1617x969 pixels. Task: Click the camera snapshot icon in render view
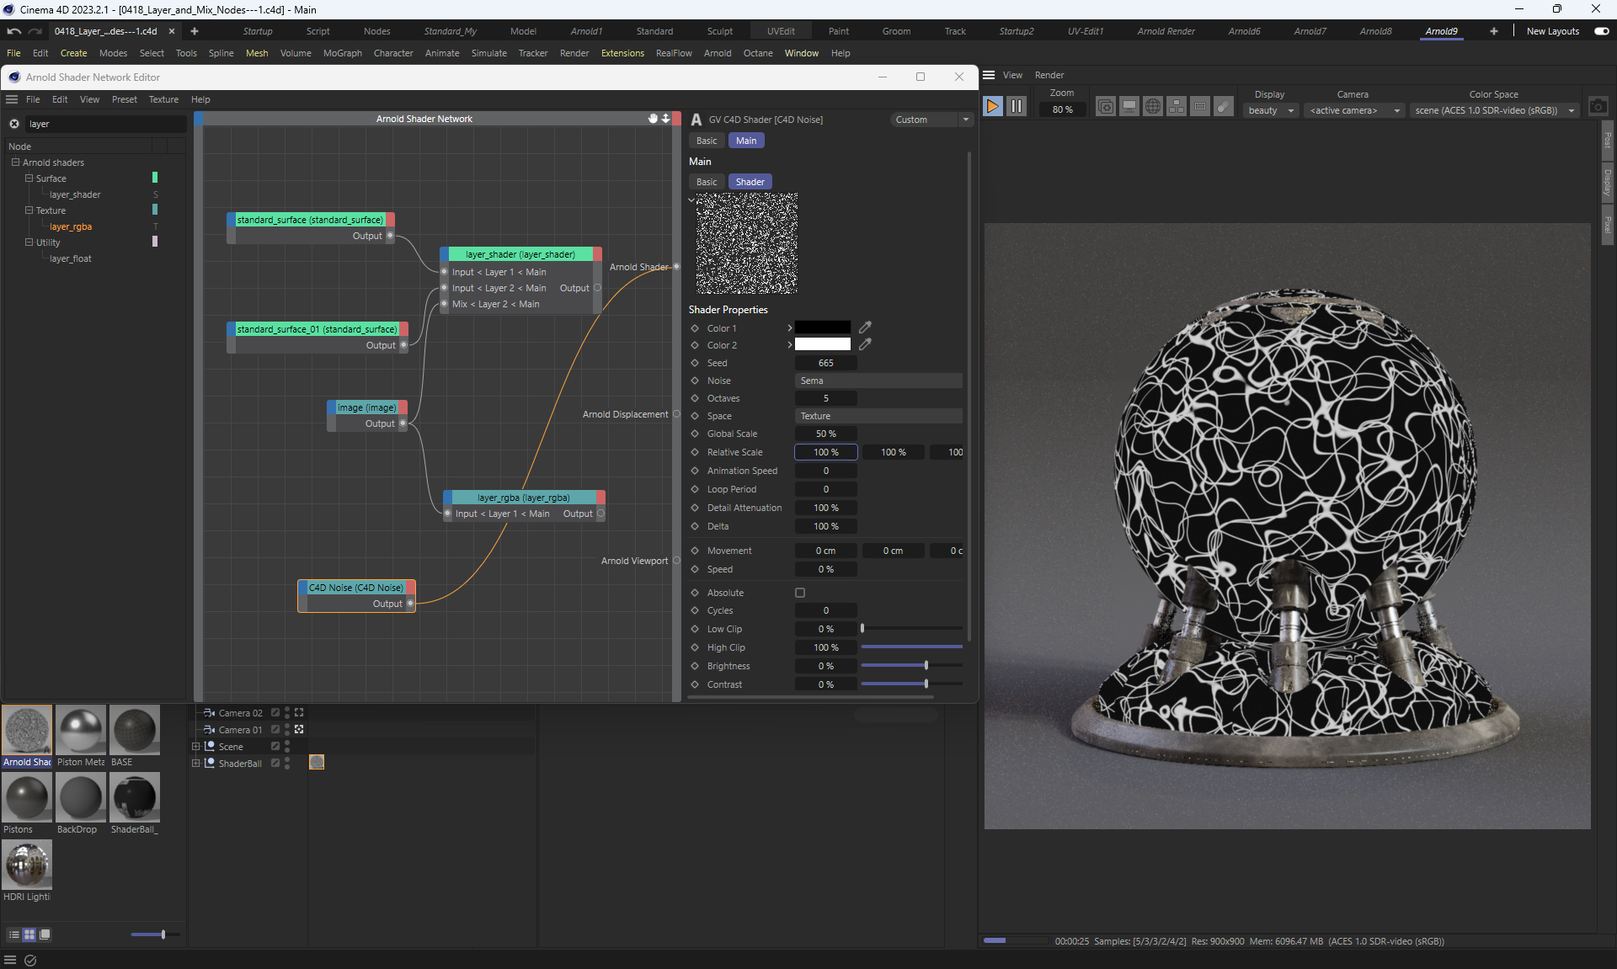coord(1598,107)
